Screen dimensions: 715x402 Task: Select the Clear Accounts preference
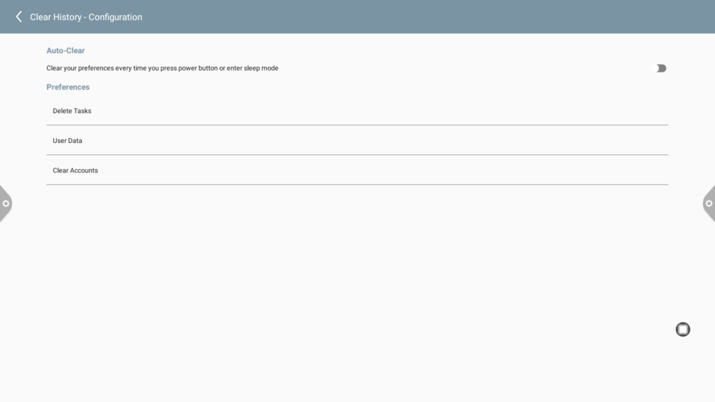click(357, 170)
